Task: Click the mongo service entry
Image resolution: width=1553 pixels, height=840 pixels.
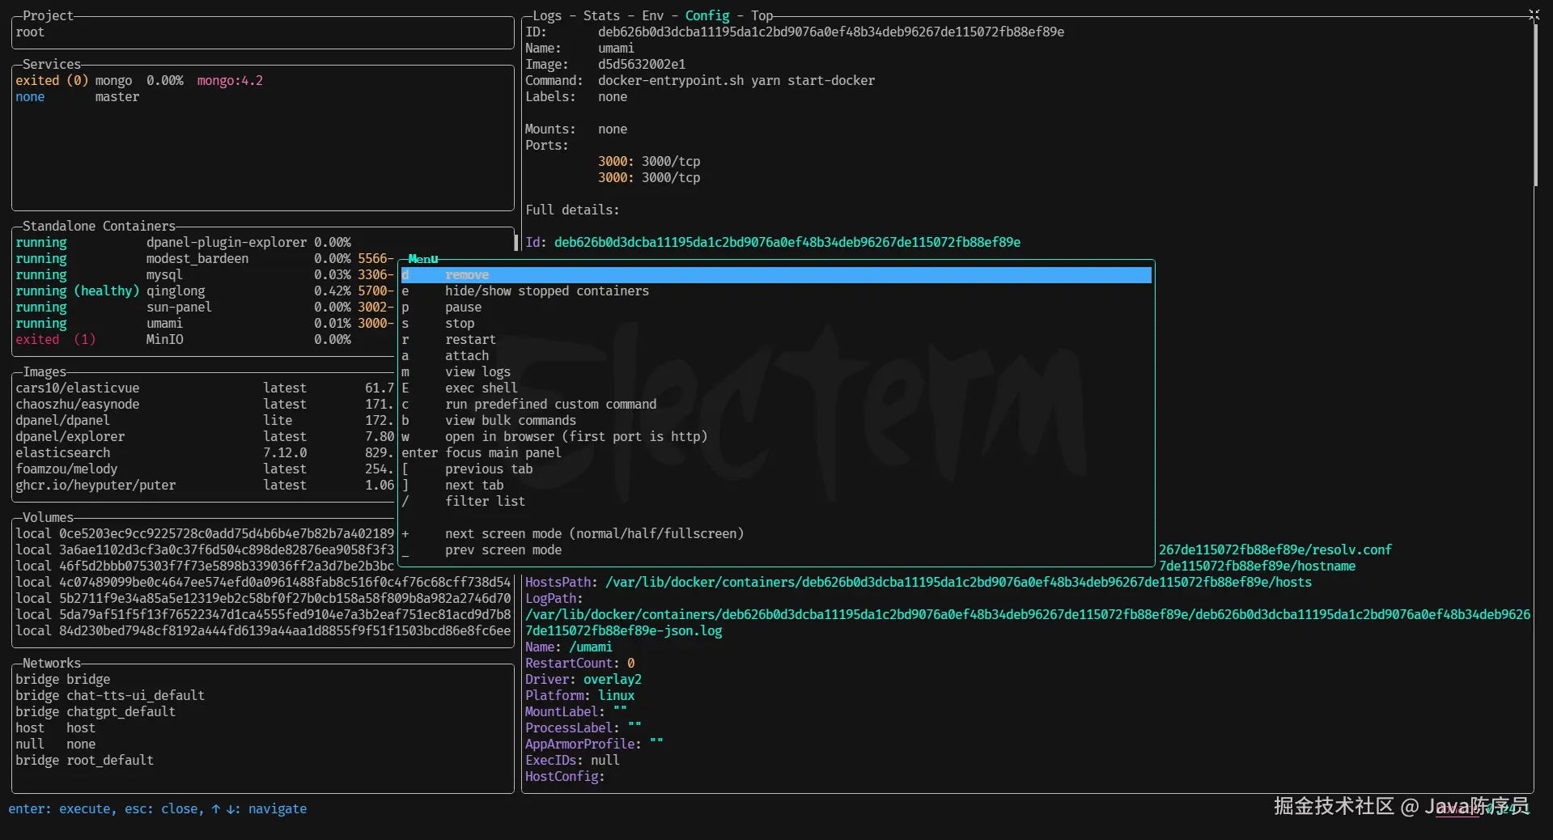Action: pos(113,81)
